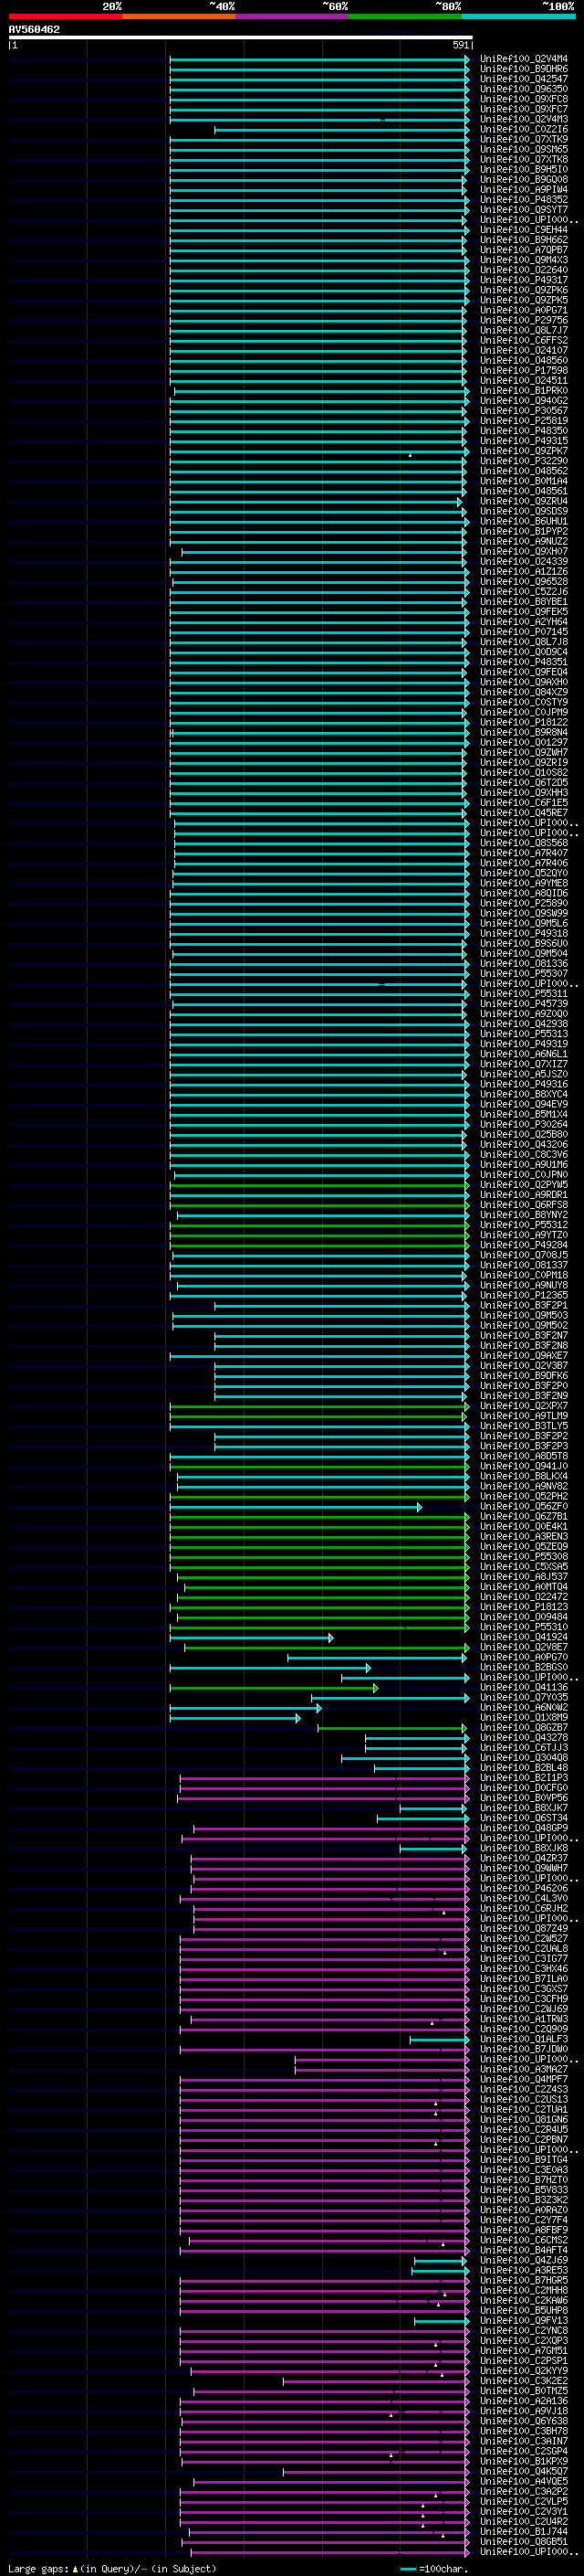Click UniRef100_Q9ZRU4 hit label

[x=524, y=501]
